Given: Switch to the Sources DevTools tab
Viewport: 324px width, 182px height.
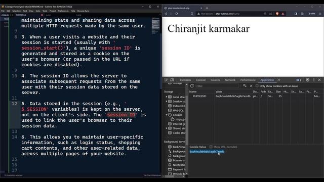Looking at the screenshot, I should pyautogui.click(x=215, y=80).
